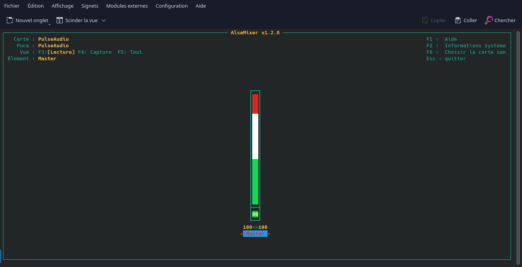Click the F3: [Lecture] view option
The width and height of the screenshot is (522, 267).
57,52
